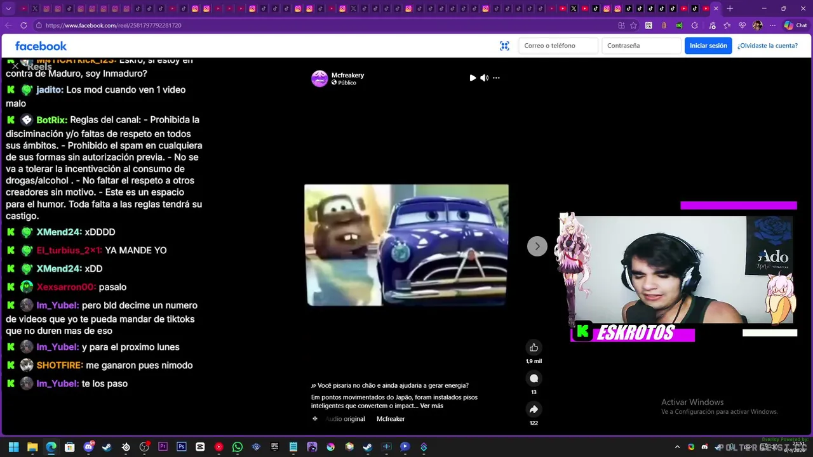This screenshot has width=813, height=457.
Task: Open Edge settings and more menu
Action: [772, 25]
